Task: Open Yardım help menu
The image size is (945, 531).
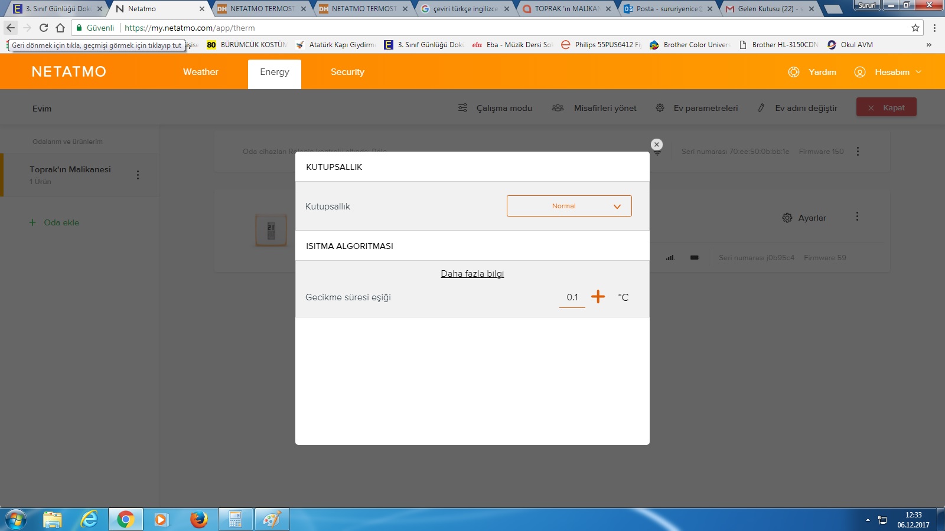Action: click(x=822, y=72)
